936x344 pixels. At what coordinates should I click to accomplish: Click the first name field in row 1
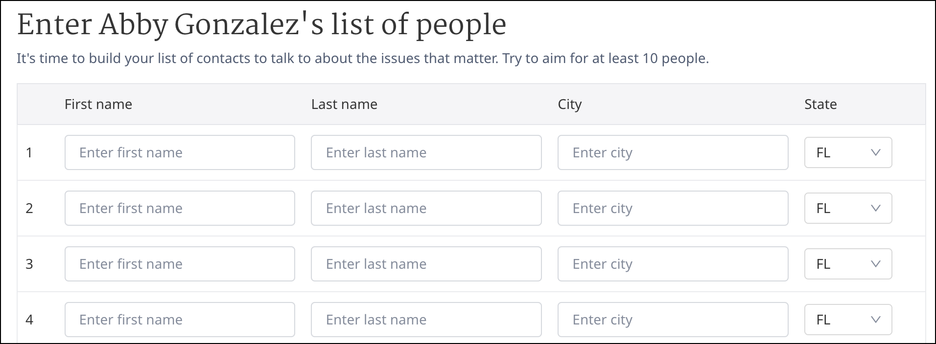tap(180, 152)
